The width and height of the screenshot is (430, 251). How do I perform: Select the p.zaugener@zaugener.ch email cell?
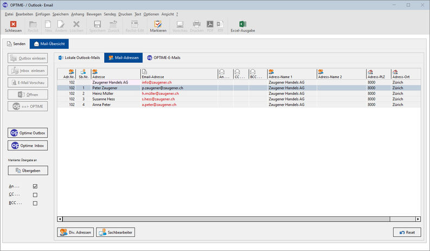coord(179,88)
